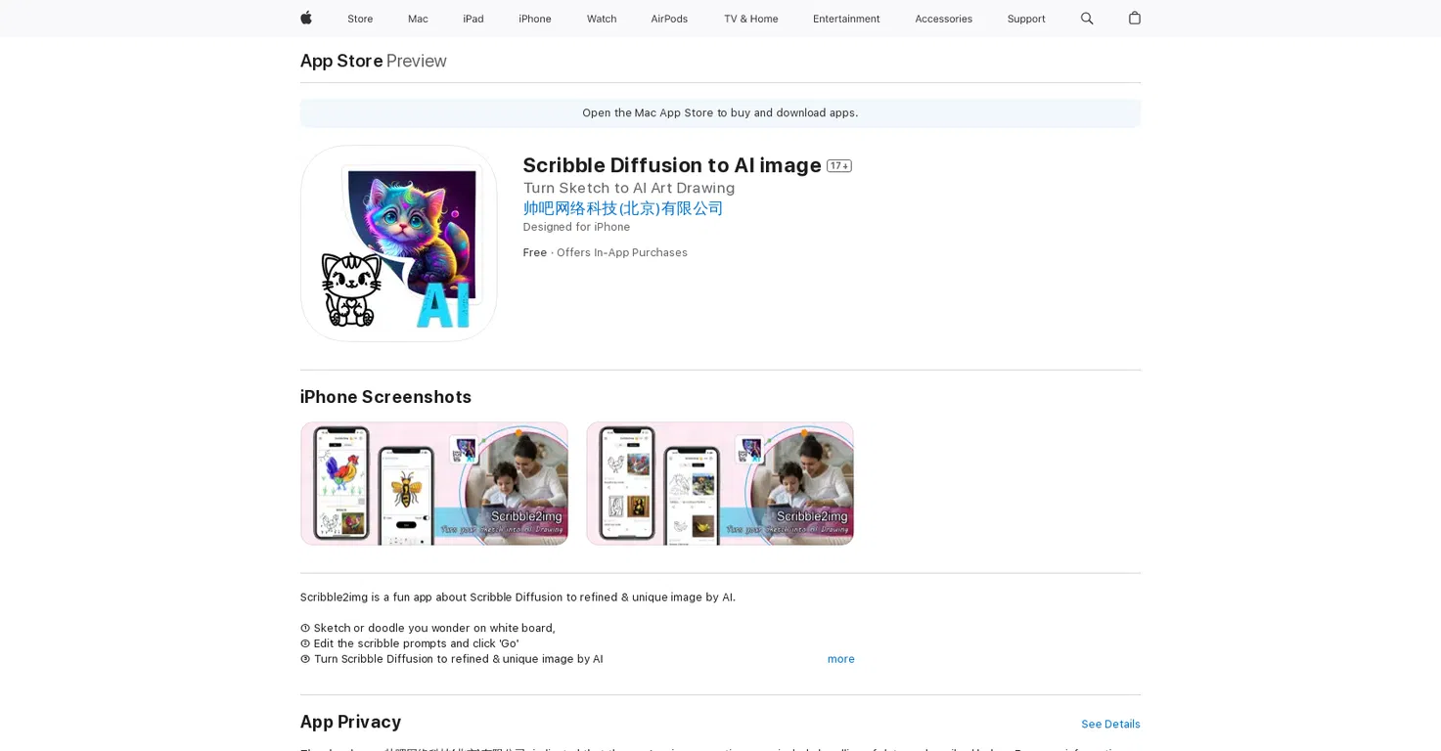Open the iPhone menu item
Screen dimensions: 1441x751
click(x=535, y=19)
